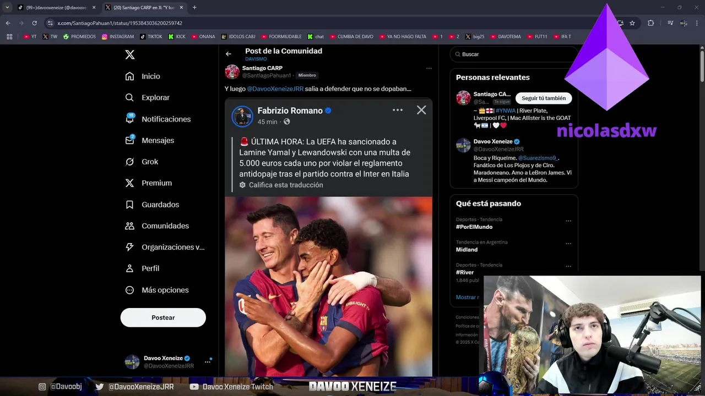
Task: Open the INSTAGRAM bookmark
Action: click(118, 37)
